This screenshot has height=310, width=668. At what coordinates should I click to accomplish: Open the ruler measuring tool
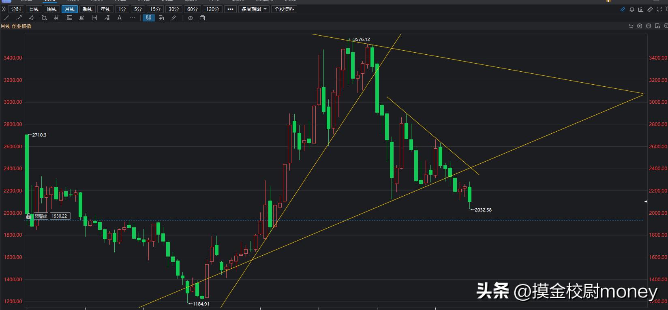[650, 9]
